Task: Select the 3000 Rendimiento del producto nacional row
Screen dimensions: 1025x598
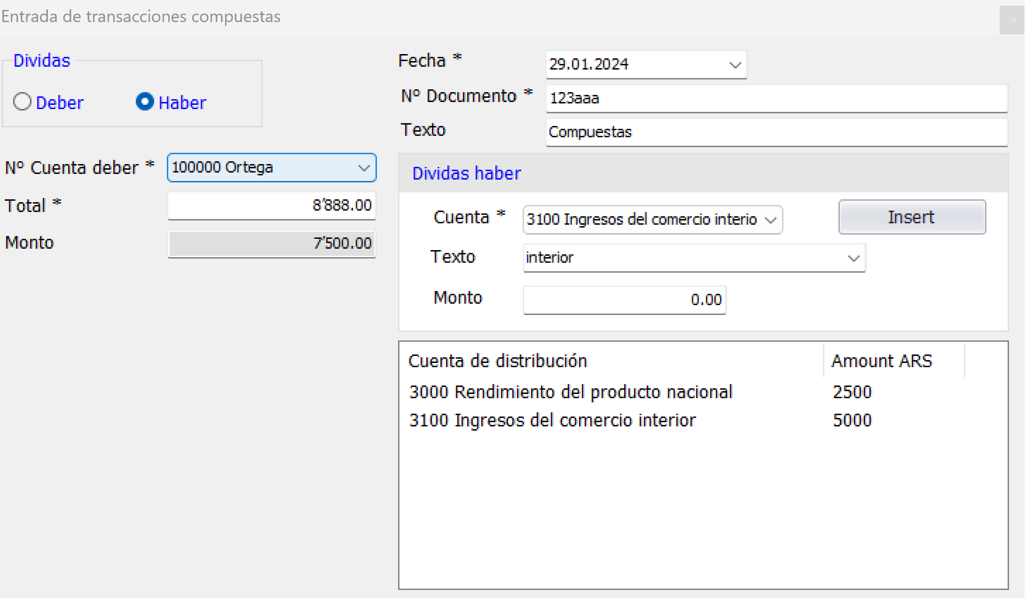Action: [x=571, y=392]
